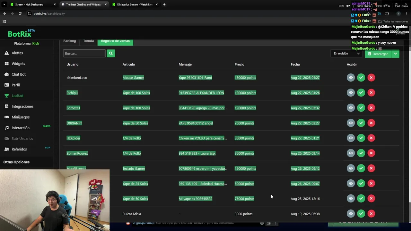Expand the Descargar options arrow
The image size is (411, 231).
coord(396,54)
